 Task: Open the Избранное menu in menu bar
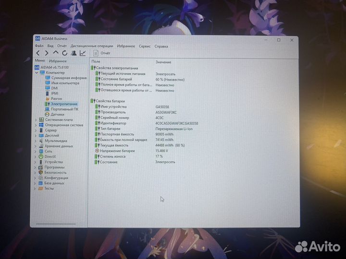(126, 46)
